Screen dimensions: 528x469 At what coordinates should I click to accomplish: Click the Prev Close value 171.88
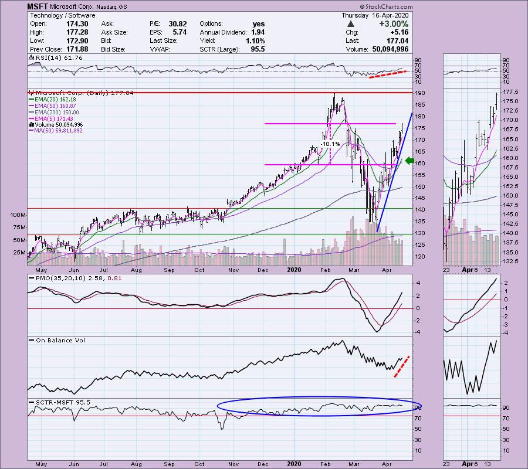click(77, 49)
